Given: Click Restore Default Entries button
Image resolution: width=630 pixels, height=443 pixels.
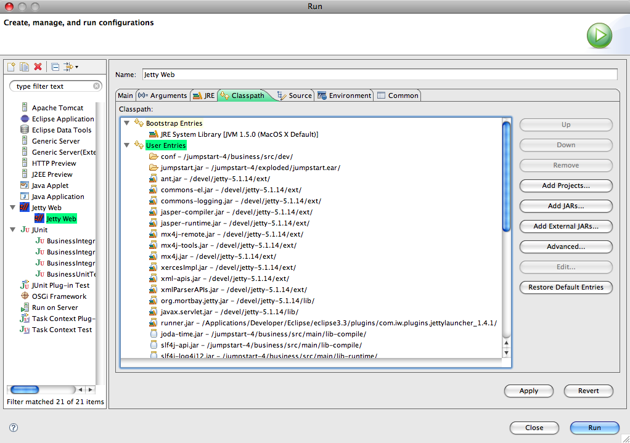Looking at the screenshot, I should (x=566, y=287).
